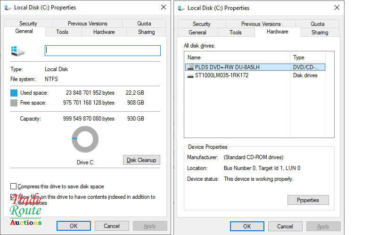
Task: Click the drive icon in left window title bar
Action: (x=8, y=8)
